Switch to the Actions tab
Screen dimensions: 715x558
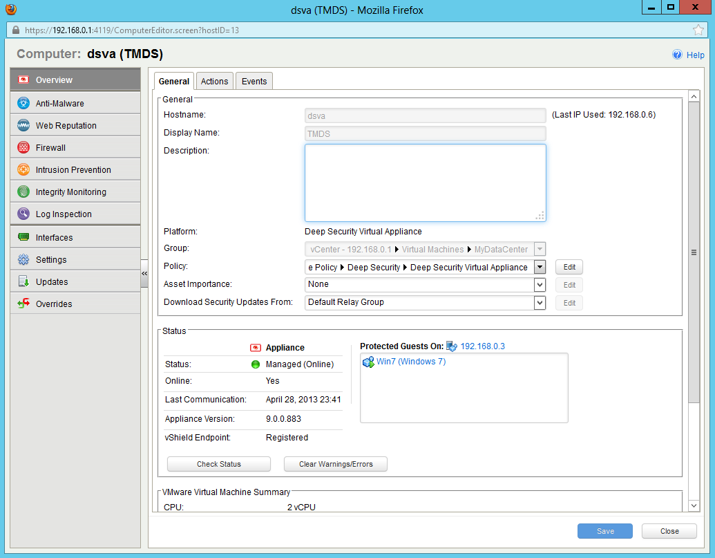coord(214,81)
